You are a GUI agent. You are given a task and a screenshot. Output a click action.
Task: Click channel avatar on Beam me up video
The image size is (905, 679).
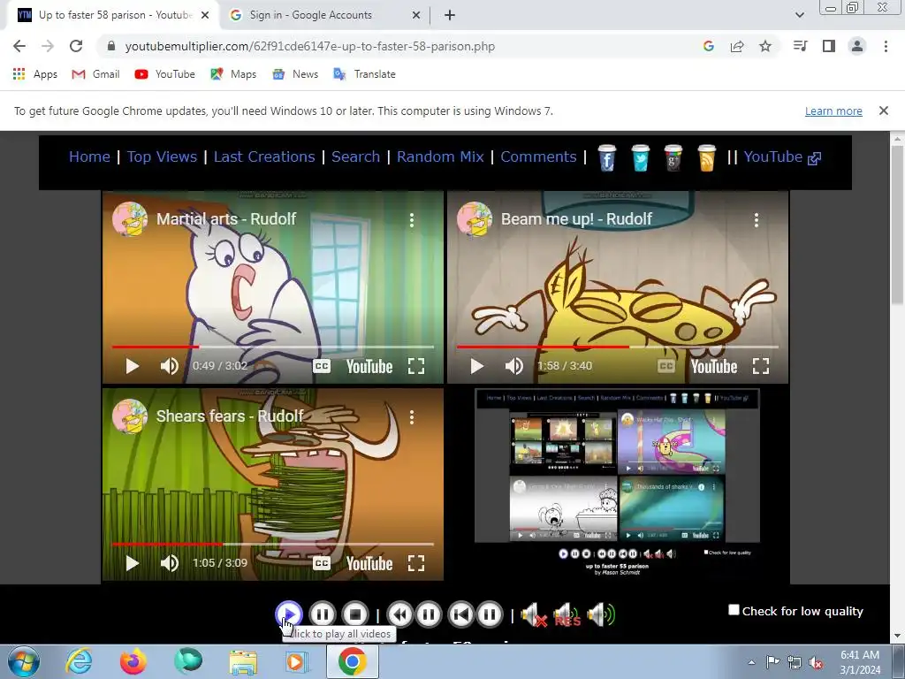point(475,219)
